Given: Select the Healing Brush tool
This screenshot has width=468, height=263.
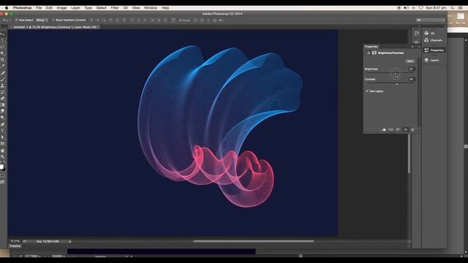Looking at the screenshot, I should pos(3,73).
